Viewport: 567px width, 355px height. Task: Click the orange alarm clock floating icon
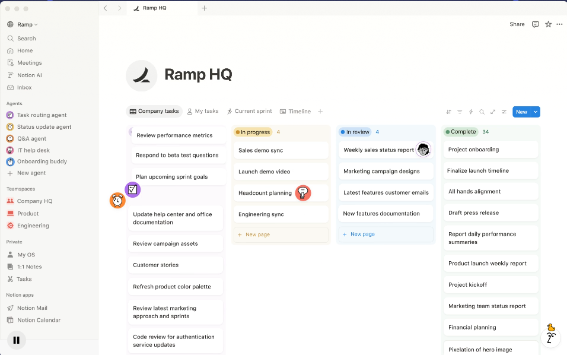point(117,200)
